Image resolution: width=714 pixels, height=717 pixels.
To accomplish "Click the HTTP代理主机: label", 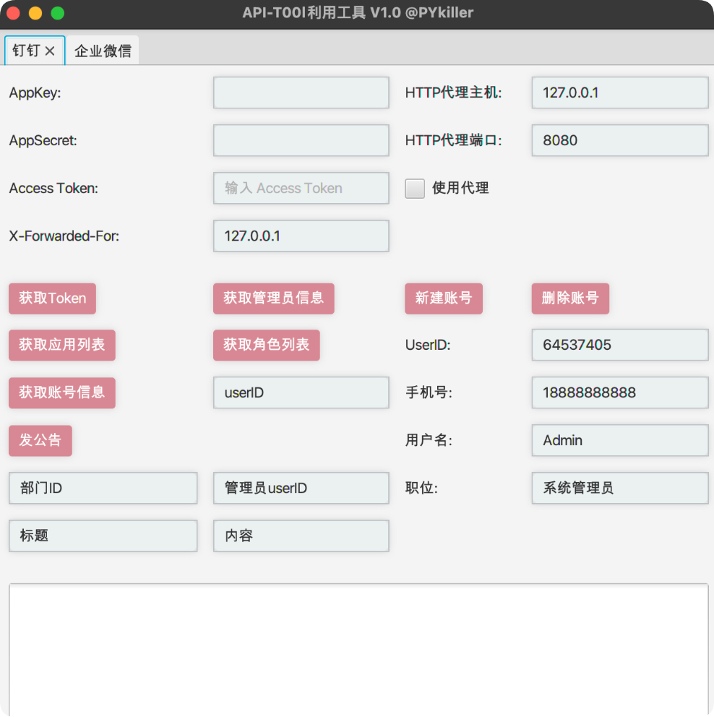I will click(453, 93).
